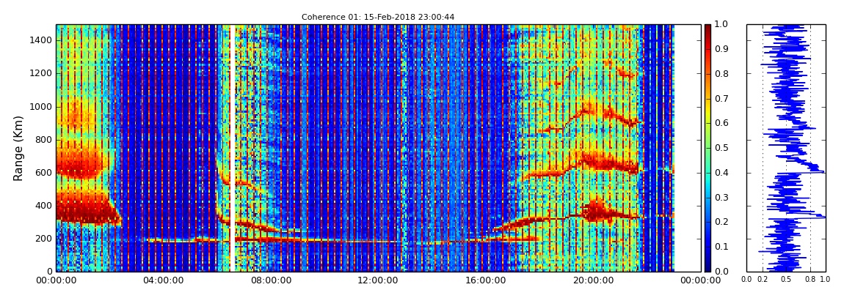The width and height of the screenshot is (844, 298).
Task: Click the 800 range tick label
Action: [43, 140]
